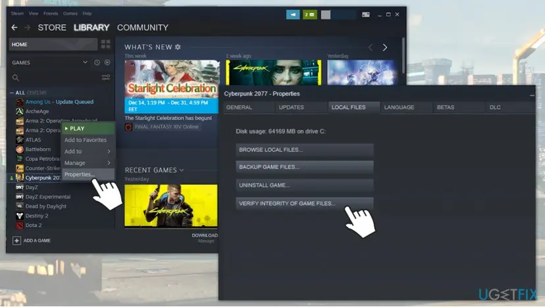Screen dimensions: 545x307
Task: Click the user avatar in title bar
Action: point(326,14)
